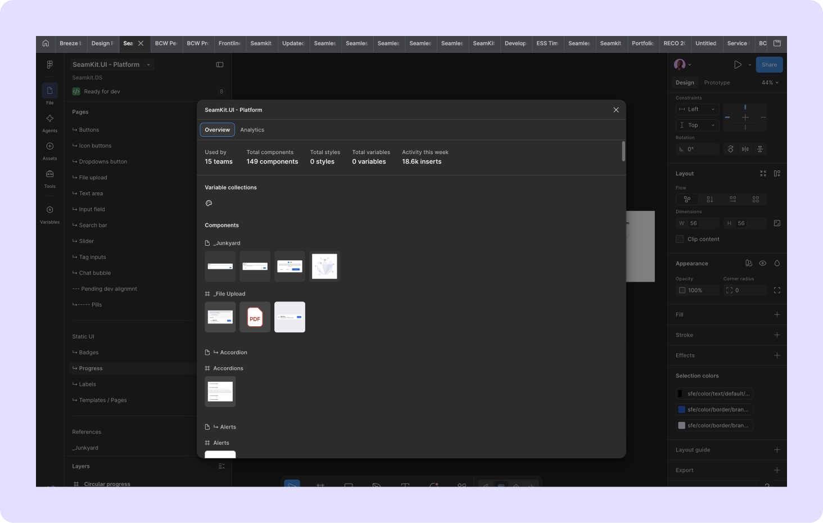The image size is (823, 523).
Task: Click the variable collections palette icon
Action: coord(209,204)
